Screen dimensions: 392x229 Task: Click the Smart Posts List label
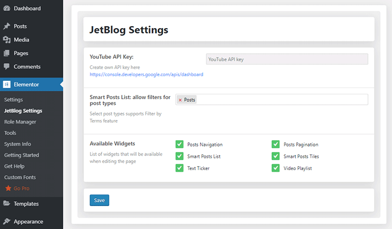[204, 156]
